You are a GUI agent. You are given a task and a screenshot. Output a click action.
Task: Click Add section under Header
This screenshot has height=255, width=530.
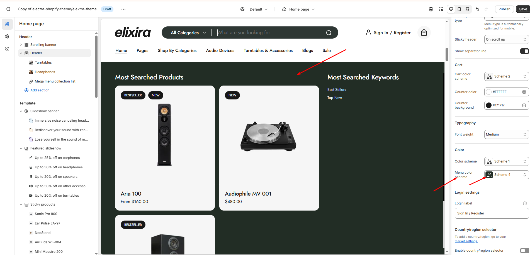pyautogui.click(x=37, y=90)
